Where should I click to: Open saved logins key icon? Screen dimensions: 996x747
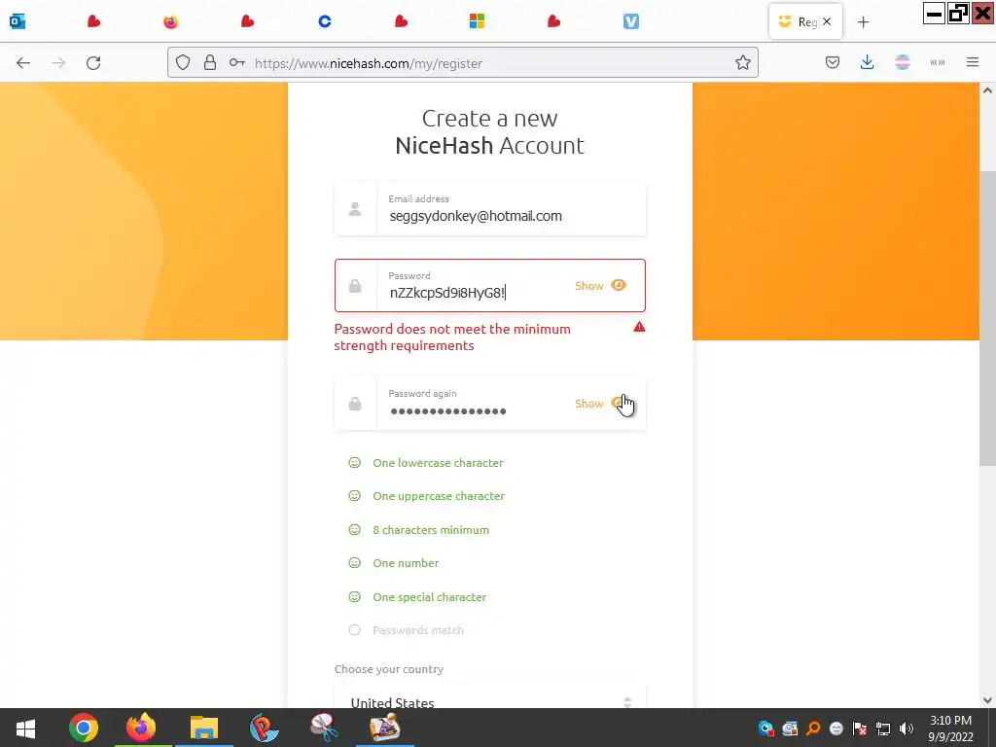click(237, 62)
